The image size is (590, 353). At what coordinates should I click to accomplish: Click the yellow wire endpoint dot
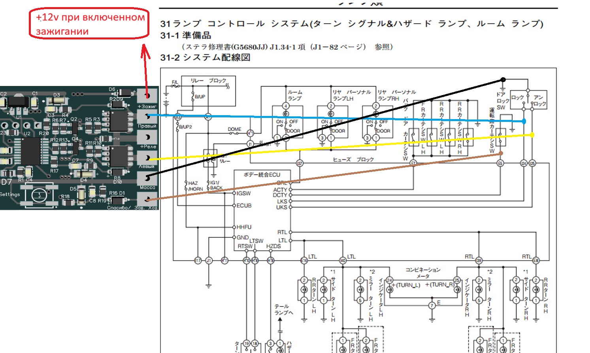(x=532, y=135)
